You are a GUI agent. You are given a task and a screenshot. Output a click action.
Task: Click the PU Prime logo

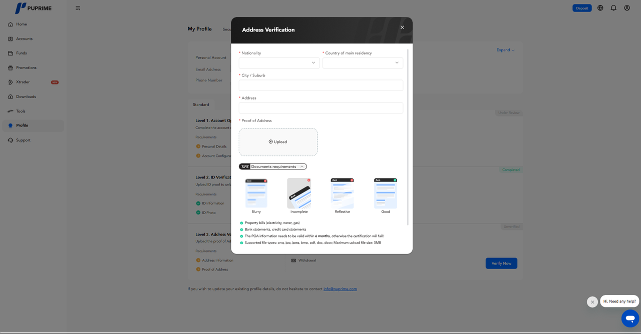point(33,8)
